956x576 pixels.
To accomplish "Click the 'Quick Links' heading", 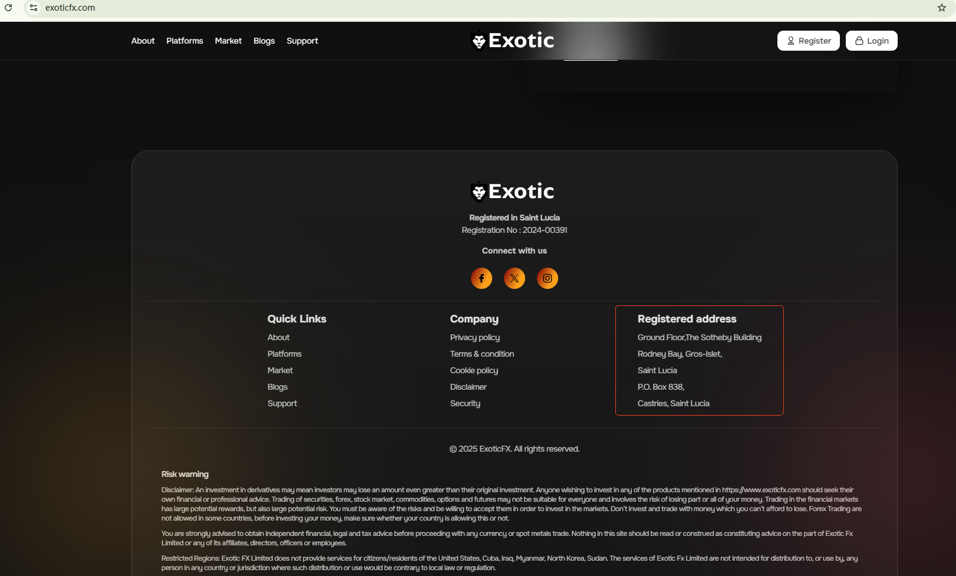I will pyautogui.click(x=297, y=319).
